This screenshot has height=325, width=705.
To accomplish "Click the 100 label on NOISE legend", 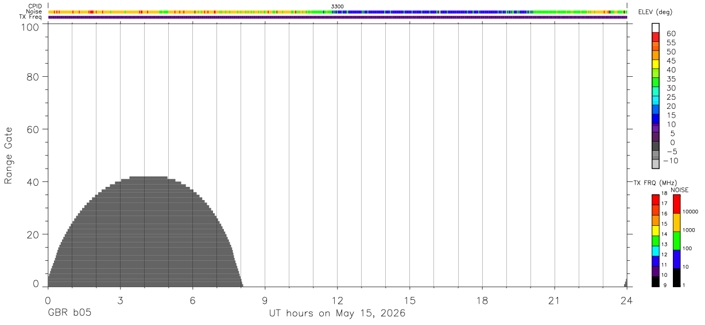I will click(x=687, y=248).
